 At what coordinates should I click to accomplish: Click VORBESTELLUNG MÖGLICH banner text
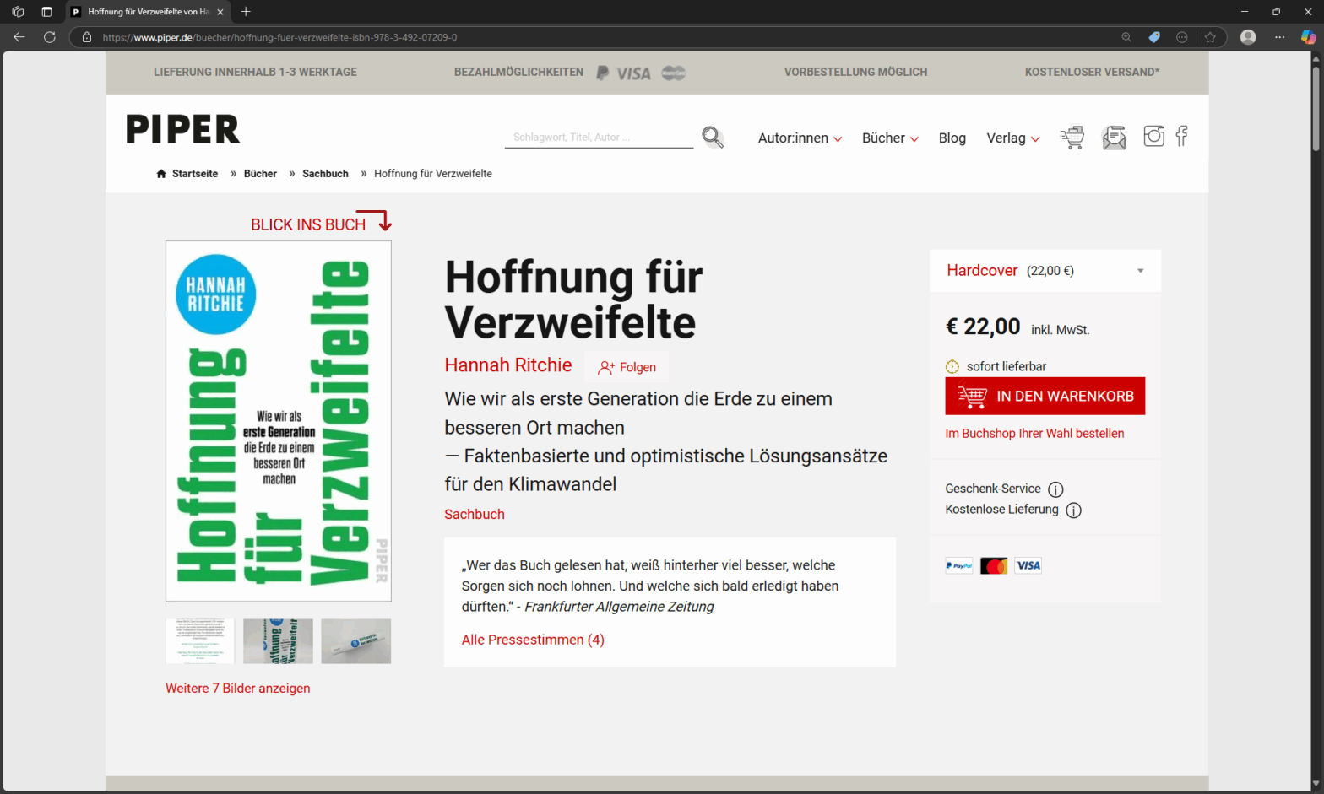(855, 73)
